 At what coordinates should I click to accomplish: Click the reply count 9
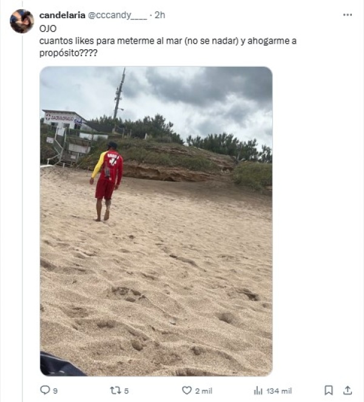55,391
